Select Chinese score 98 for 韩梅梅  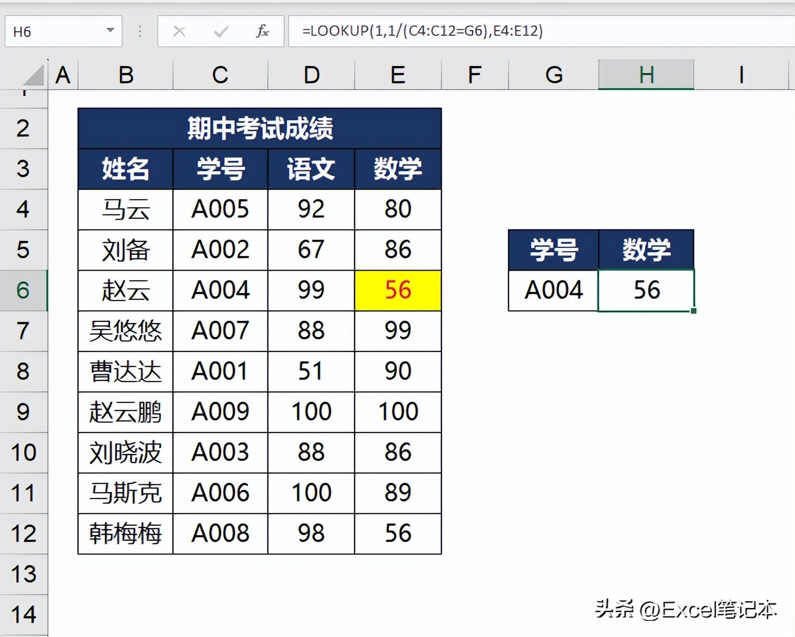[311, 534]
